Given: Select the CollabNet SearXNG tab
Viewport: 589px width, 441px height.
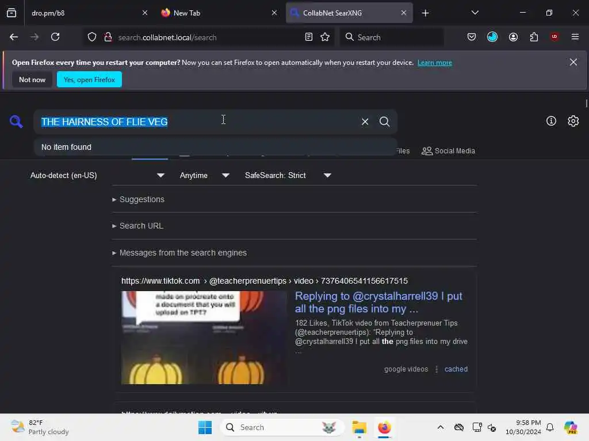Looking at the screenshot, I should tap(349, 13).
